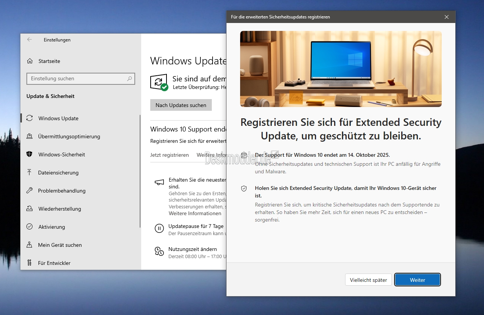Click the magnifier icon in settings search
484x315 pixels.
pyautogui.click(x=129, y=79)
